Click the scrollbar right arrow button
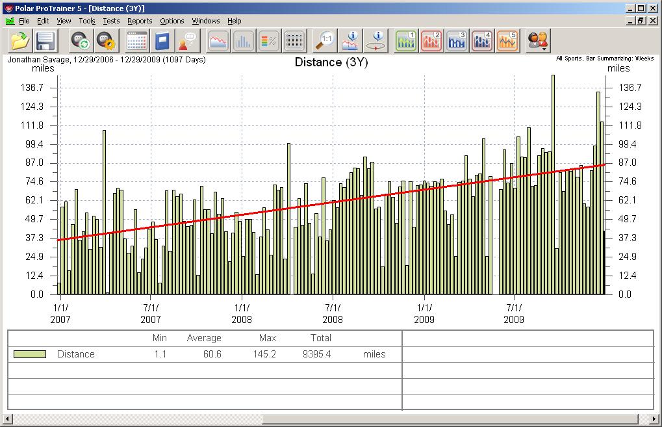This screenshot has width=662, height=427. pyautogui.click(x=654, y=419)
